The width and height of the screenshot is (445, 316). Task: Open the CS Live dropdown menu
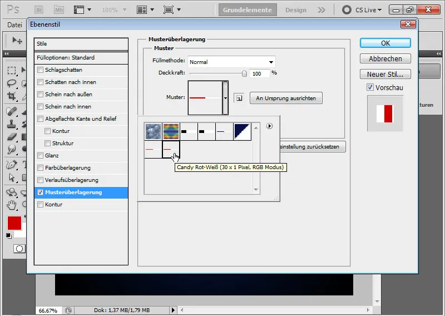(x=368, y=10)
